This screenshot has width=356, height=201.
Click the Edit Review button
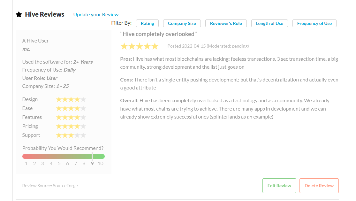coord(279,186)
